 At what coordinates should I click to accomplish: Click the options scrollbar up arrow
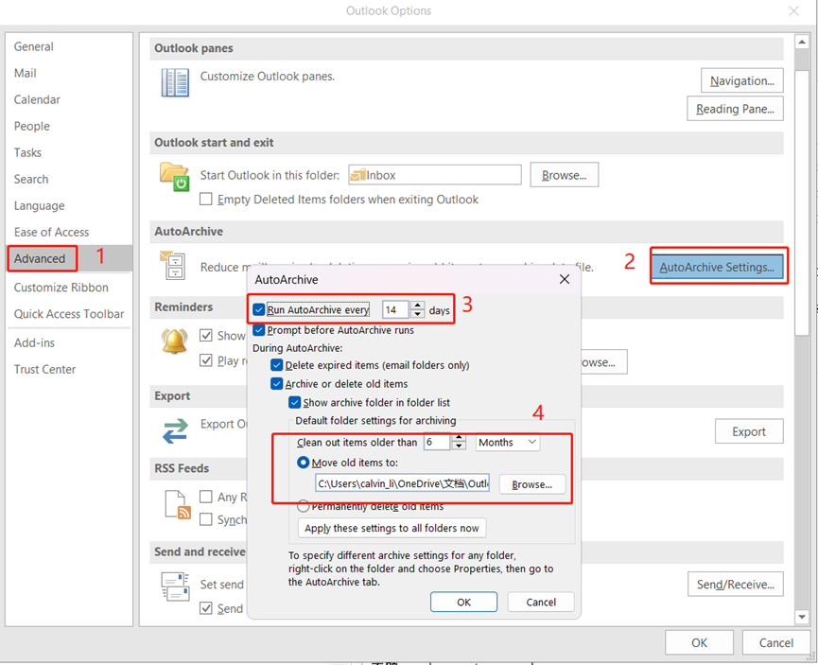(802, 42)
